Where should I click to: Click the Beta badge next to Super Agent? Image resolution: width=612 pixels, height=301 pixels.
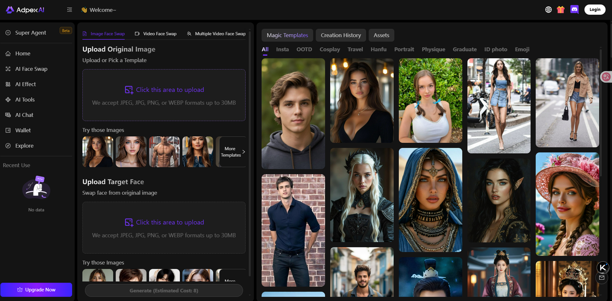(x=66, y=31)
